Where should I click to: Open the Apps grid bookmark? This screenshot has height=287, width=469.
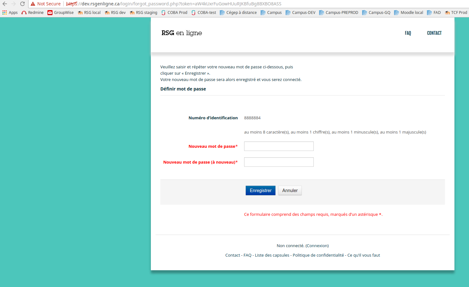pyautogui.click(x=10, y=13)
